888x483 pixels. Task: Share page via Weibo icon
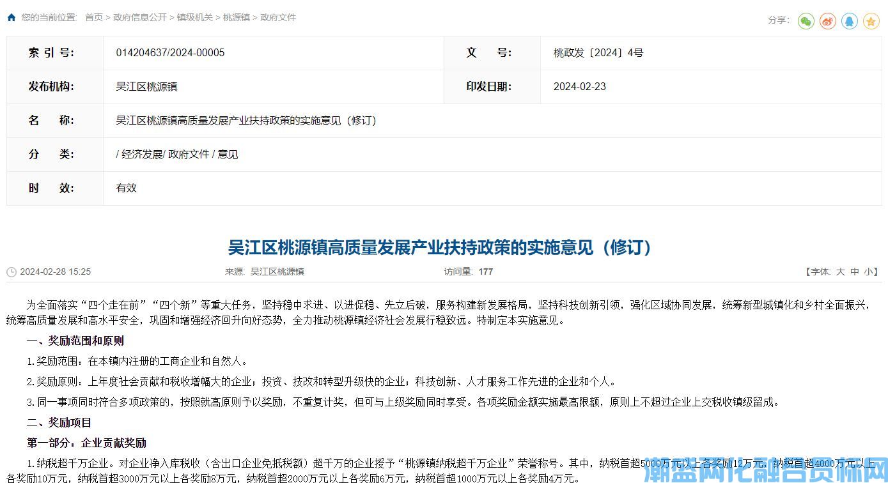point(827,21)
